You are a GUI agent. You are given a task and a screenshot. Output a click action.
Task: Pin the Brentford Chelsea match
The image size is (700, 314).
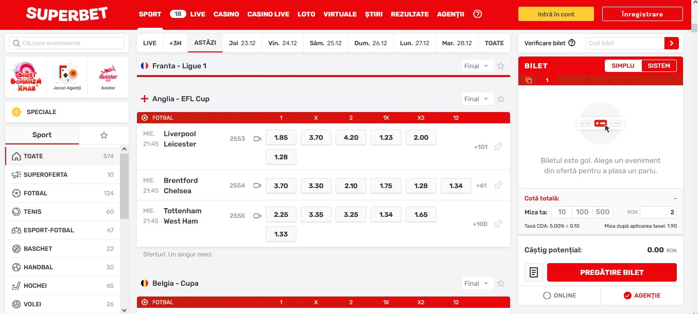[498, 186]
